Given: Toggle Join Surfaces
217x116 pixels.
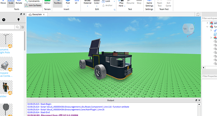Looking at the screenshot, I should [x=33, y=5].
